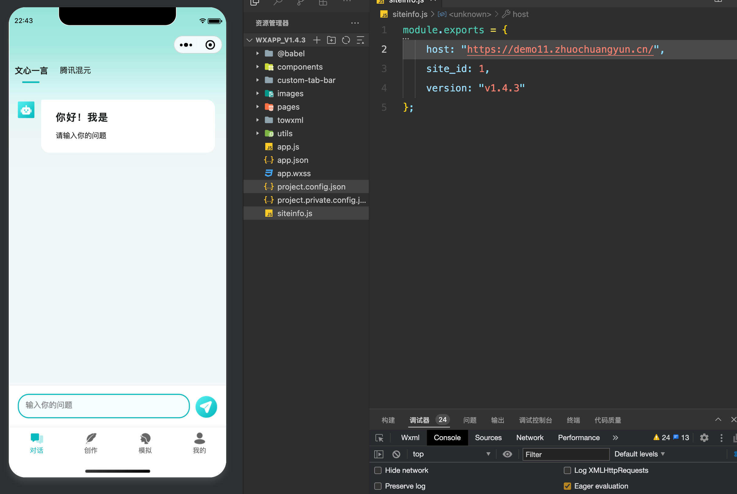This screenshot has width=737, height=494.
Task: Refresh the file explorer tree
Action: click(346, 40)
